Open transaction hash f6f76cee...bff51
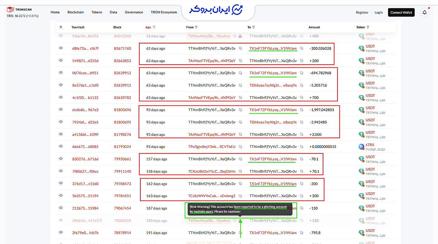 [x=85, y=73]
